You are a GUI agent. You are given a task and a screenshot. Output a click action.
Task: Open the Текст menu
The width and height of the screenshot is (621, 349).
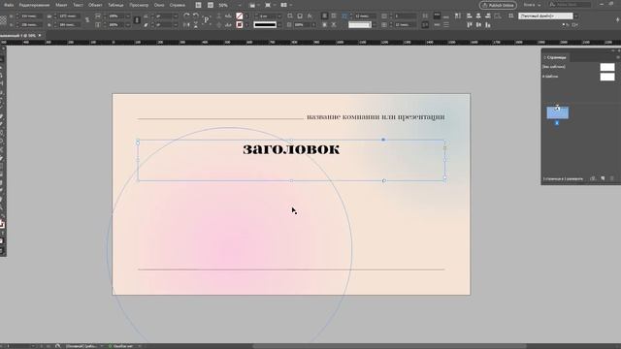(78, 5)
